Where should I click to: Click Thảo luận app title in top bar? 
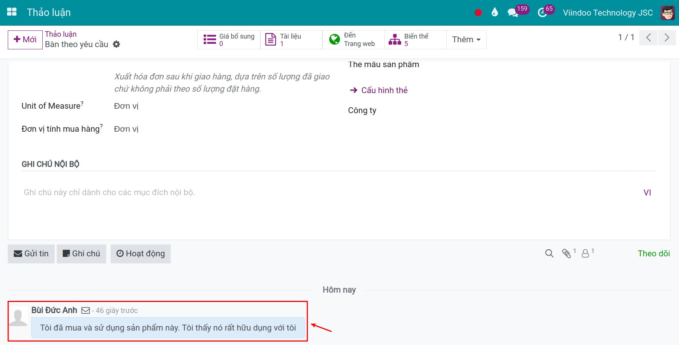pyautogui.click(x=49, y=12)
